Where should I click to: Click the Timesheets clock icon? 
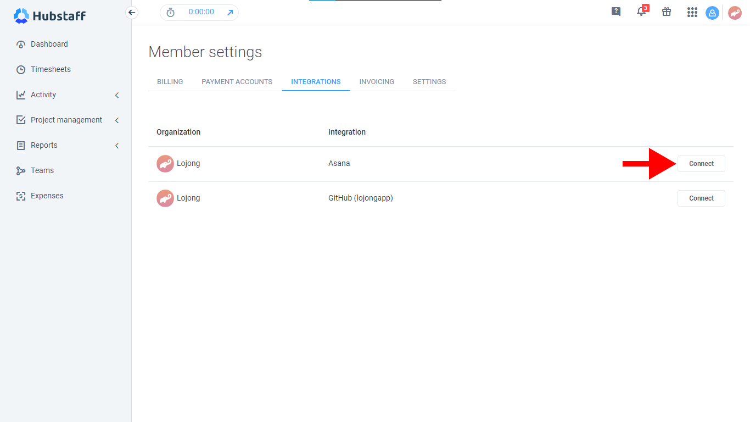21,69
